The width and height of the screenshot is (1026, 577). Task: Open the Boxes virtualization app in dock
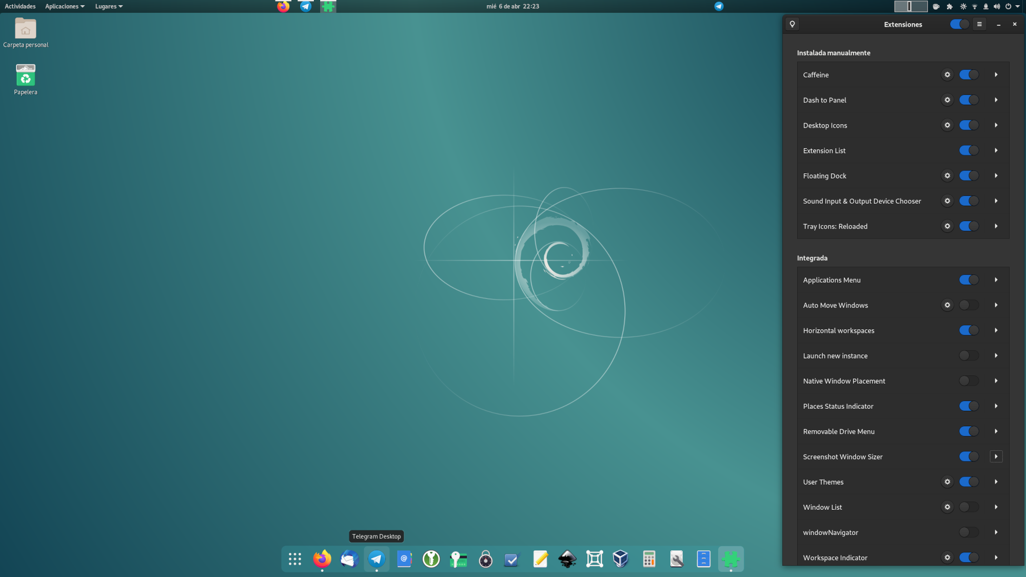tap(595, 559)
